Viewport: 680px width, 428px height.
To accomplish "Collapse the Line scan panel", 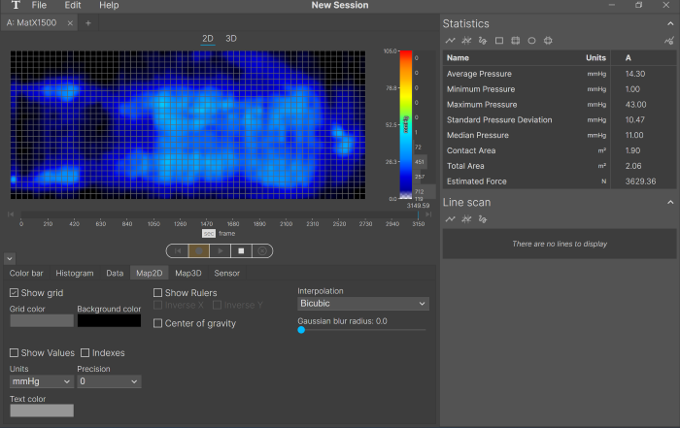I will (x=670, y=202).
